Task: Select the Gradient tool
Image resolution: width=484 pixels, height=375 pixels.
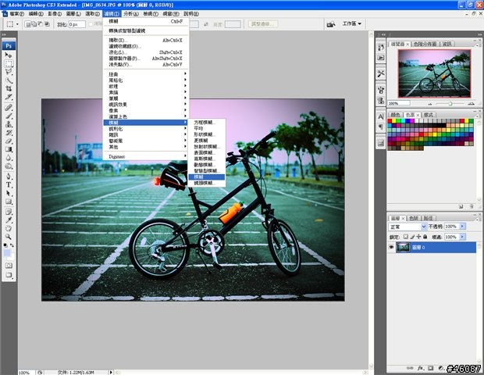Action: (x=9, y=149)
